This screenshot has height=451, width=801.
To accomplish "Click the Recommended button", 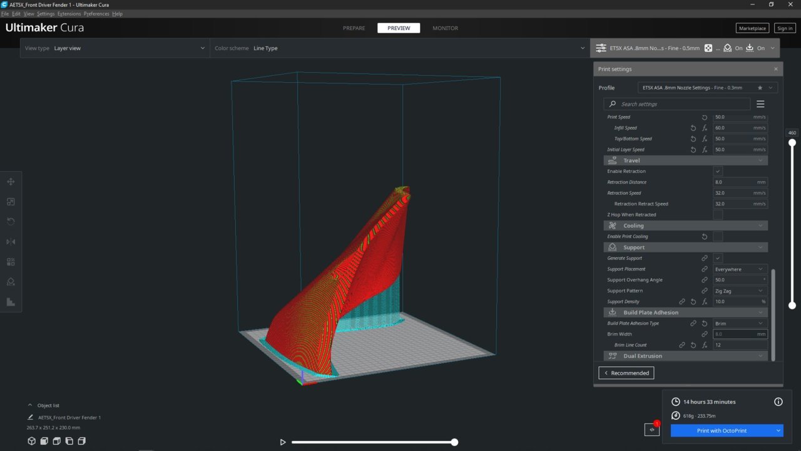I will (626, 373).
